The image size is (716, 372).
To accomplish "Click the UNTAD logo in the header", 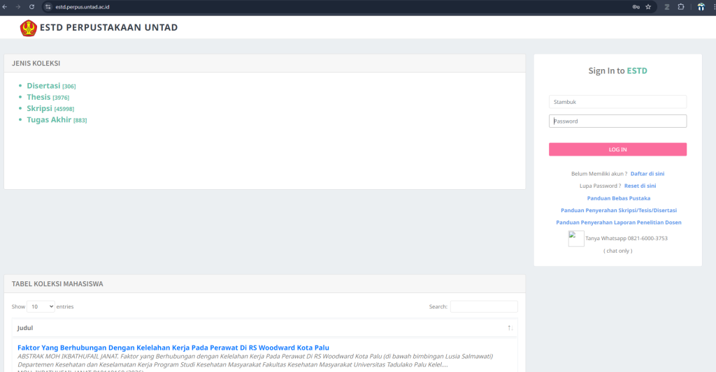I will [x=28, y=28].
